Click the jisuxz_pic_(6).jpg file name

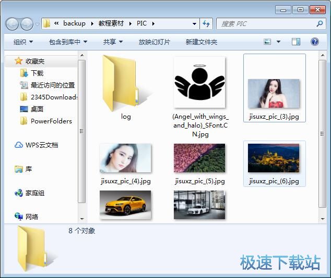(274, 181)
